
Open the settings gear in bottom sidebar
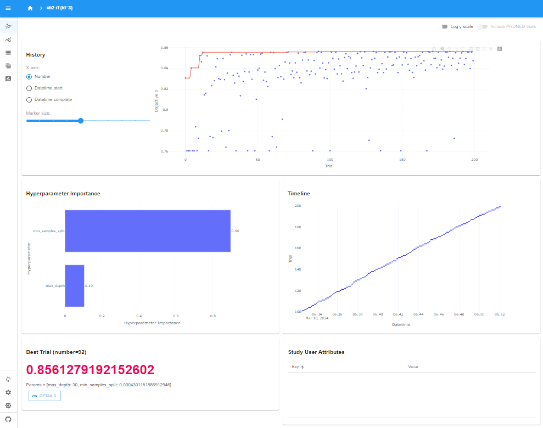[8, 392]
